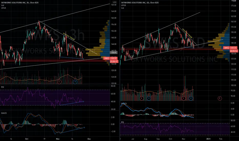This screenshot has width=239, height=141.
Task: Click SWKS 135.37 price tag on 3h chart
Action: tap(111, 58)
